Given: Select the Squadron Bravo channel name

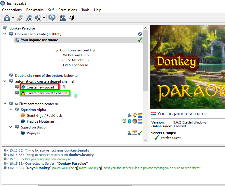Looking at the screenshot, I should [x=33, y=127].
